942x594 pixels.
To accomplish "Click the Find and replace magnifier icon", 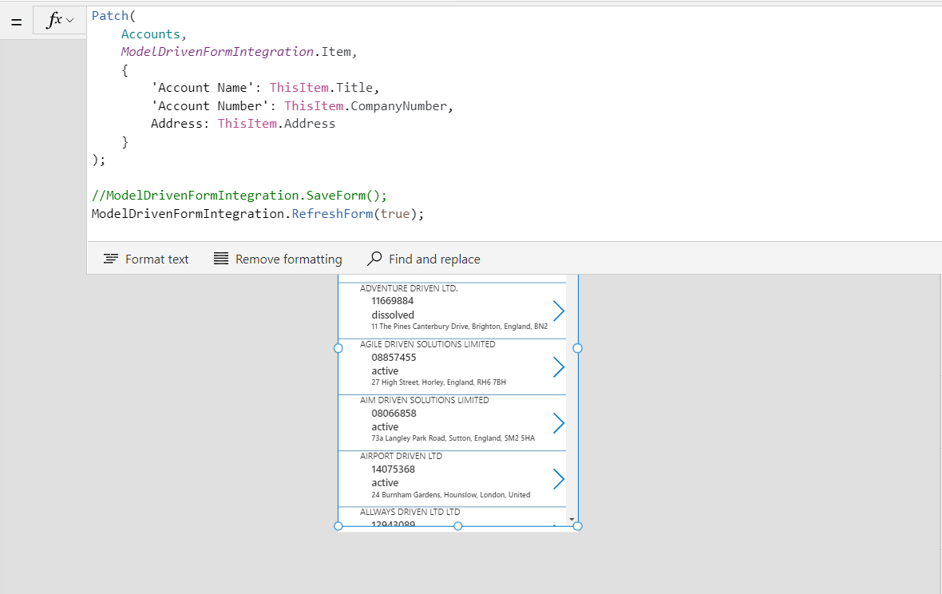I will [x=374, y=259].
